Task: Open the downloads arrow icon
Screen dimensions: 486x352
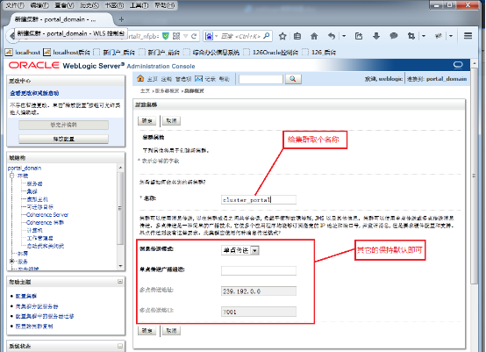Action: (x=376, y=36)
